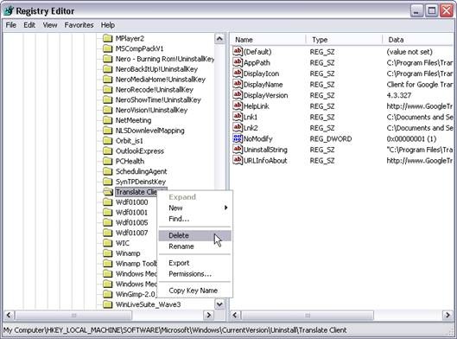Click tree pane scroll right arrow
The height and width of the screenshot is (339, 457).
[209, 315]
